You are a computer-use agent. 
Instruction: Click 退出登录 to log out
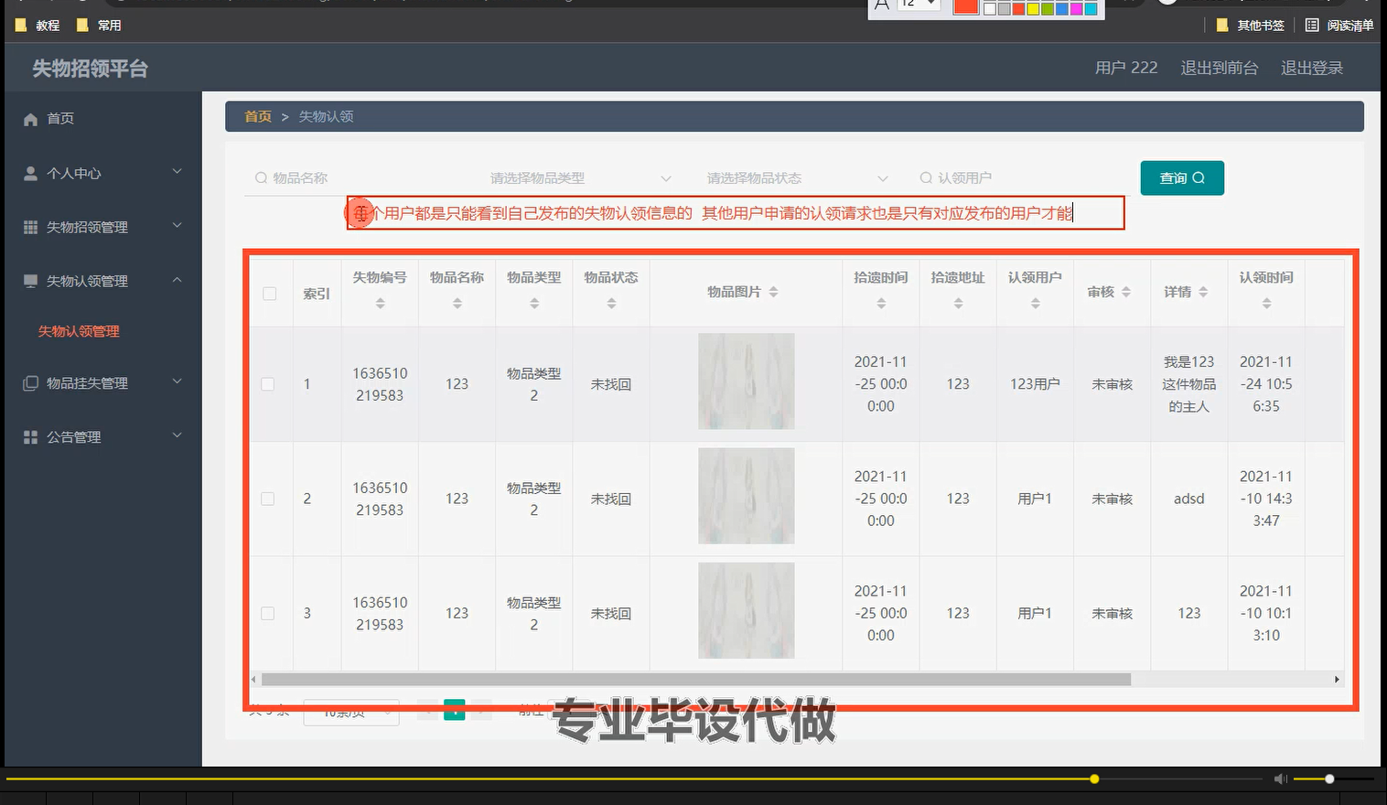pyautogui.click(x=1312, y=68)
